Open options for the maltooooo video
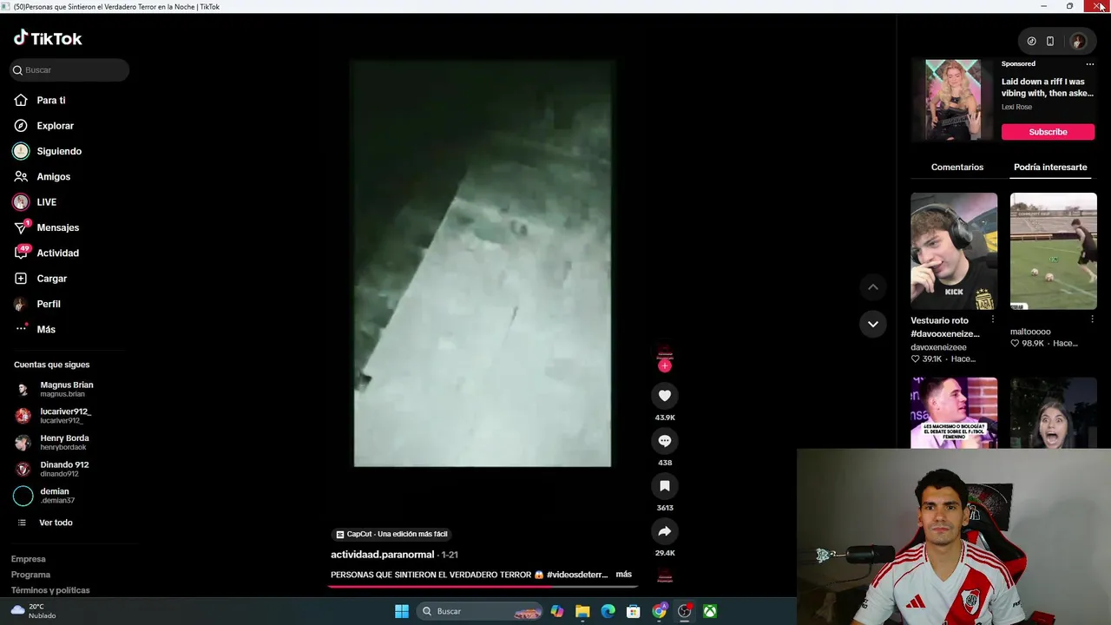 pos(1092,320)
